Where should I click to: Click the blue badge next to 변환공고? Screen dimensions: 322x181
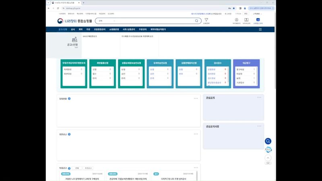point(69,134)
